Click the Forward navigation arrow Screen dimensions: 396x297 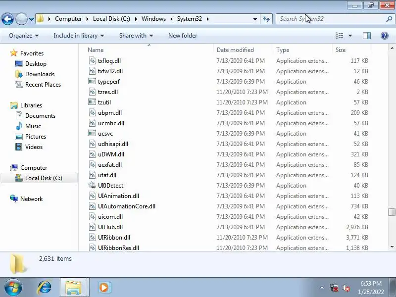[21, 19]
